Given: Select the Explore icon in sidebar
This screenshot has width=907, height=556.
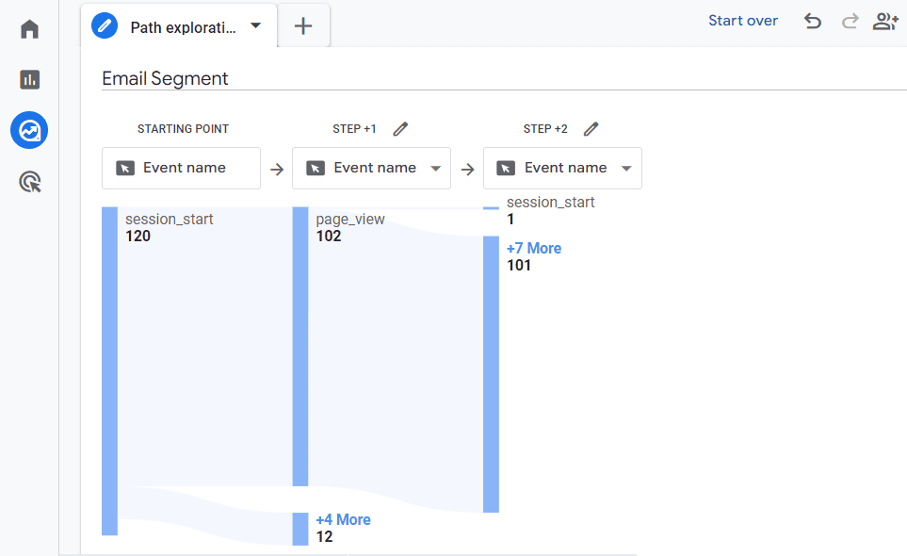Looking at the screenshot, I should [29, 131].
